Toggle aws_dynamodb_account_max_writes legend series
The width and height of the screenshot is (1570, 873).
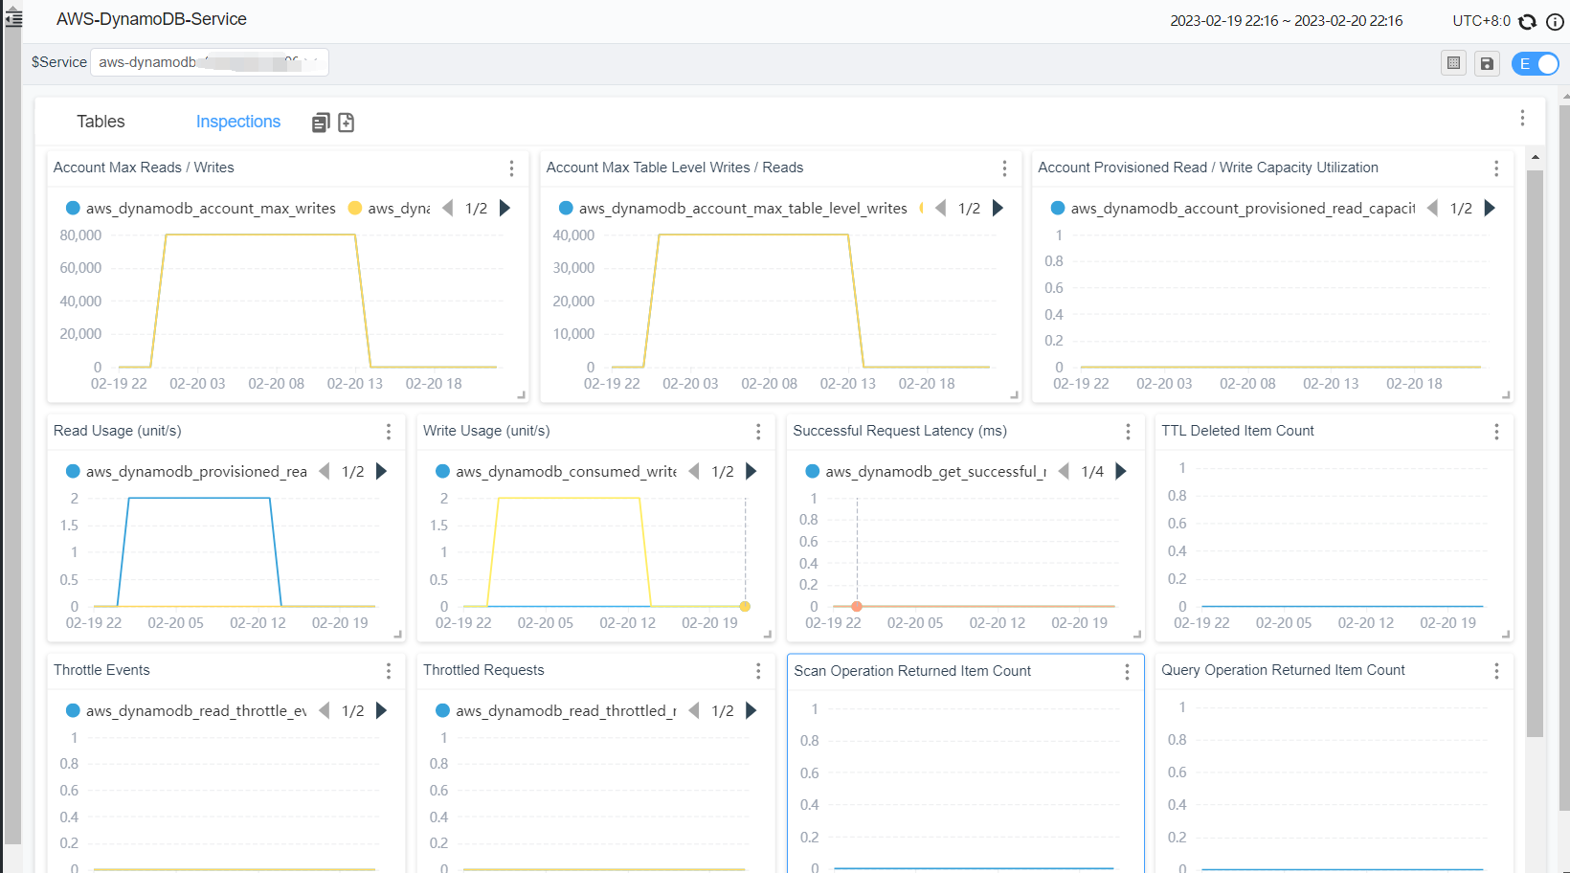[x=200, y=209]
